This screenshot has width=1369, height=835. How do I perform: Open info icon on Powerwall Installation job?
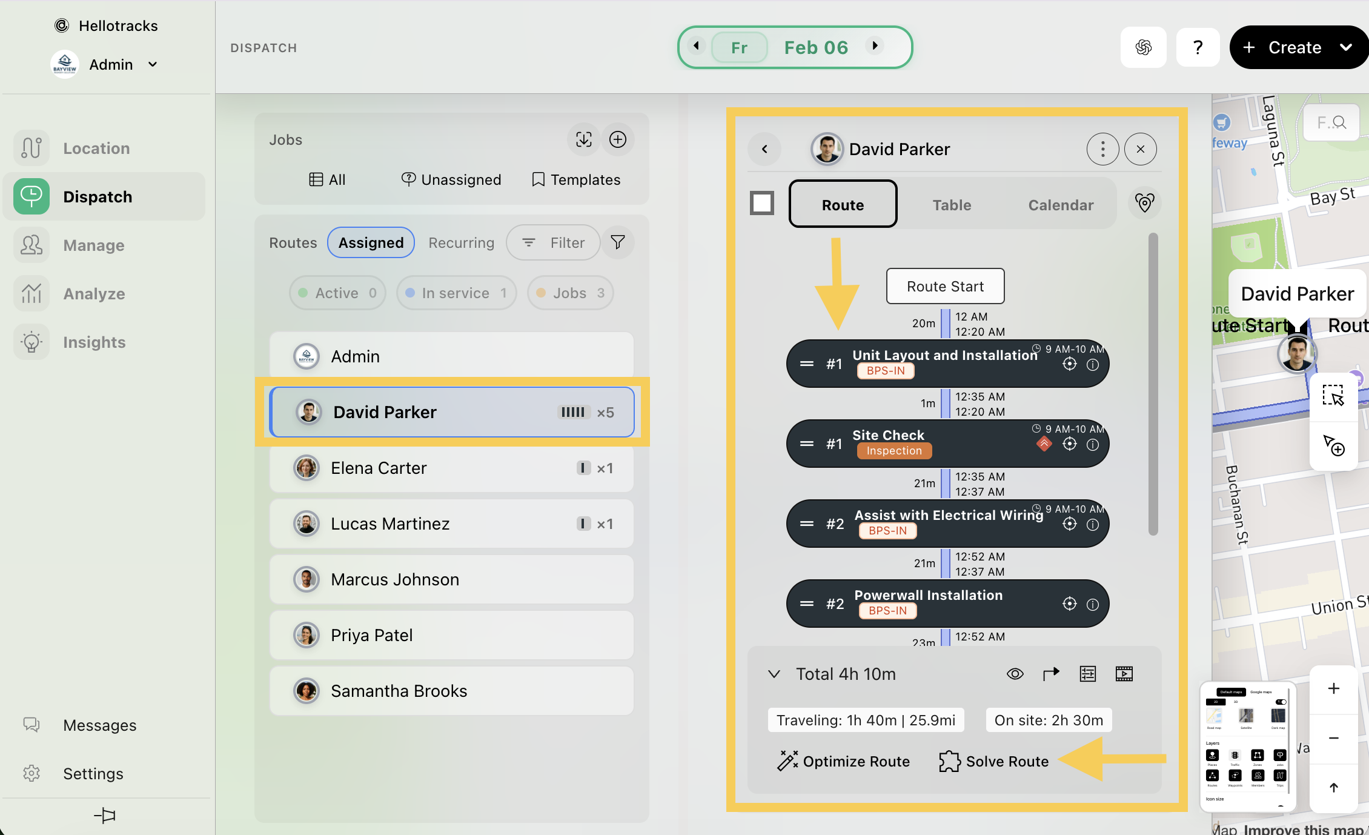(1092, 605)
